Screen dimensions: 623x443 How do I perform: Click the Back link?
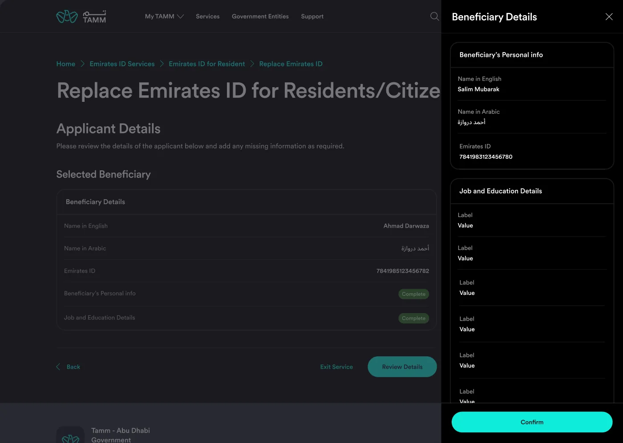coord(73,367)
